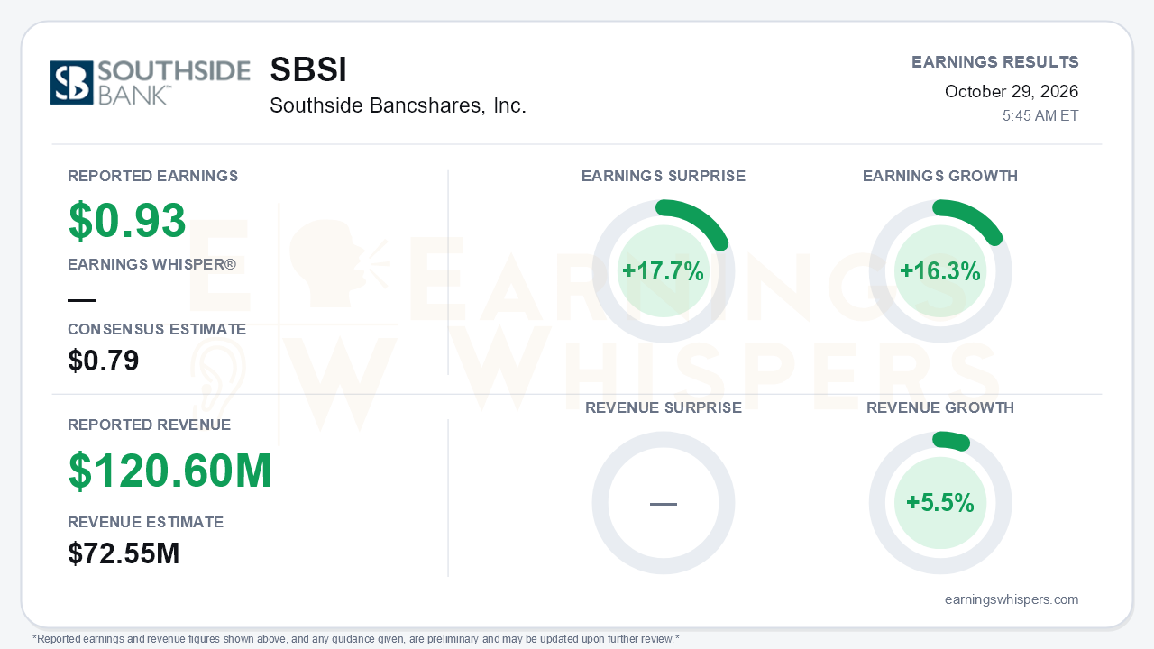This screenshot has width=1154, height=649.
Task: Click the EARNINGS GROWTH heading
Action: pos(940,176)
